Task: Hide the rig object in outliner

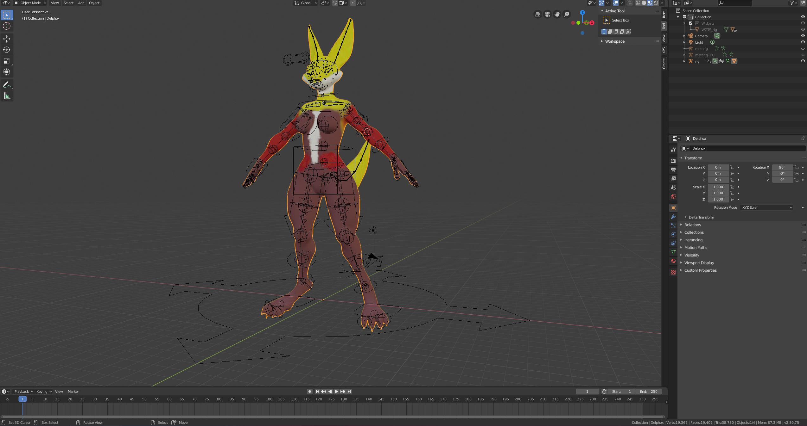Action: point(803,61)
